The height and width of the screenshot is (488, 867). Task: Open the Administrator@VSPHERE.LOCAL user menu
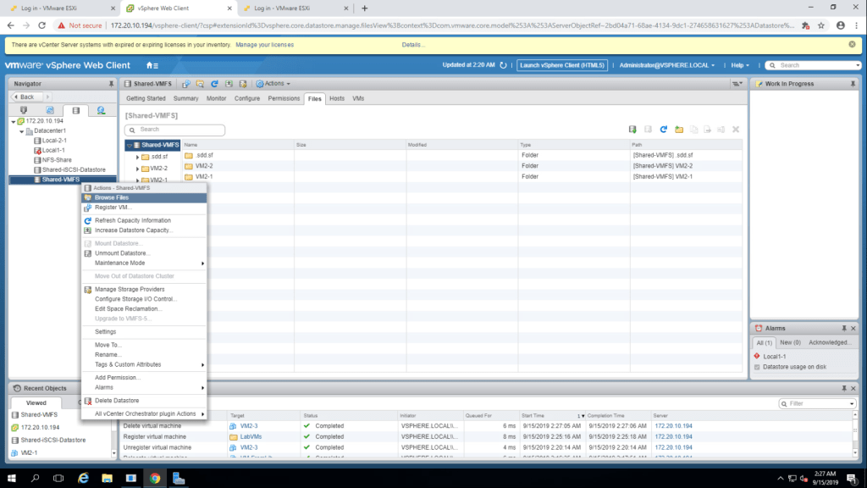(667, 65)
